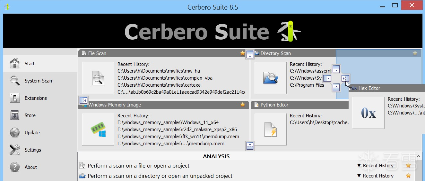
Task: Open recent windows_memory_samples\...\memdump.mem entry
Action: point(171,144)
